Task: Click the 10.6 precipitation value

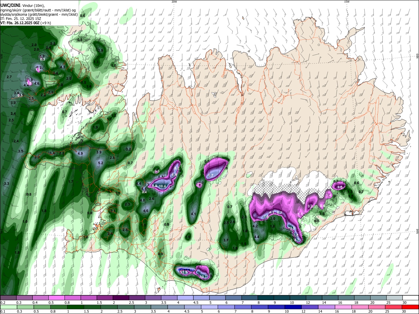Action: (x=163, y=186)
